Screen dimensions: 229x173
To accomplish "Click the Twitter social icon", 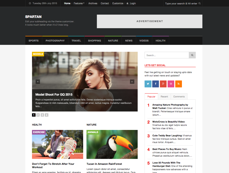I will point(148,84).
